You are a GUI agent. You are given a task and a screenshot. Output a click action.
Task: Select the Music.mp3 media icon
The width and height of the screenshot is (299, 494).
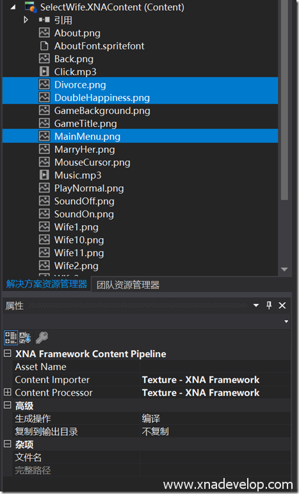coord(44,175)
